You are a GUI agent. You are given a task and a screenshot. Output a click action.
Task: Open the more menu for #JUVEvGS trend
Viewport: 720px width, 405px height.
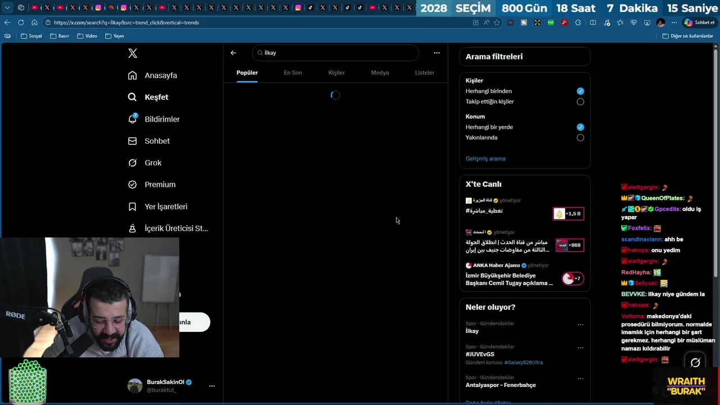pyautogui.click(x=580, y=348)
